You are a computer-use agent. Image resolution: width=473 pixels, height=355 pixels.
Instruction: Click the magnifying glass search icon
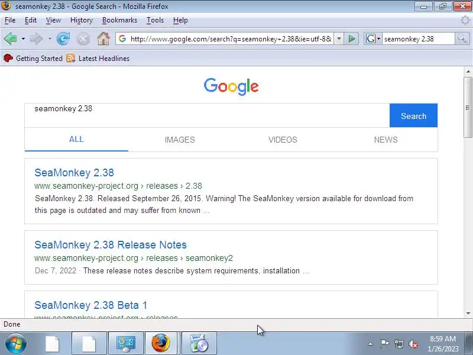(462, 38)
